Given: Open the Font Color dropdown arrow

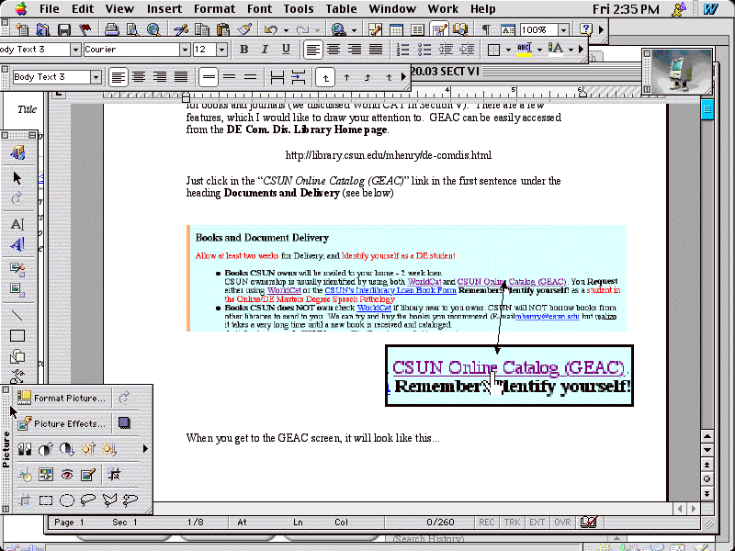Looking at the screenshot, I should [571, 50].
